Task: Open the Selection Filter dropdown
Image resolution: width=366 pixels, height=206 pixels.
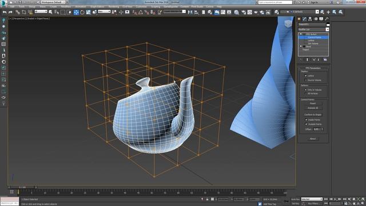Action: (41, 11)
